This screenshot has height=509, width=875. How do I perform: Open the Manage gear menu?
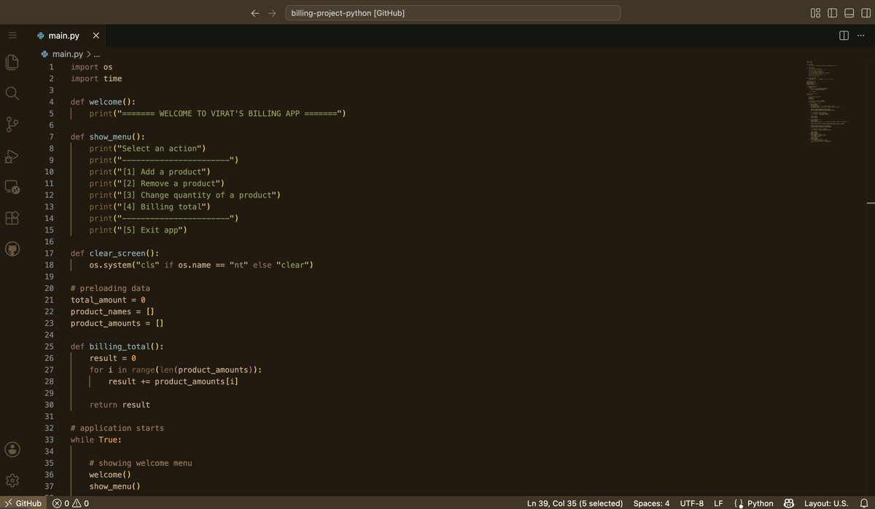(12, 481)
